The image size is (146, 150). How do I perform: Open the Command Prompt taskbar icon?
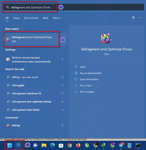(x=138, y=145)
